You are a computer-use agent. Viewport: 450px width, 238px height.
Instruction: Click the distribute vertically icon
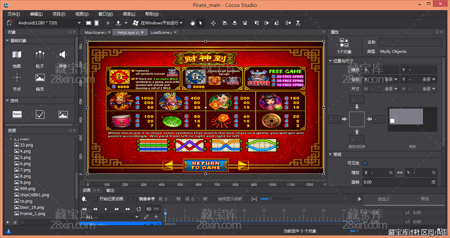click(x=298, y=23)
